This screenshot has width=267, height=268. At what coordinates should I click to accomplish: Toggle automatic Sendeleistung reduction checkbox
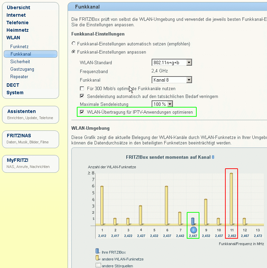click(82, 97)
